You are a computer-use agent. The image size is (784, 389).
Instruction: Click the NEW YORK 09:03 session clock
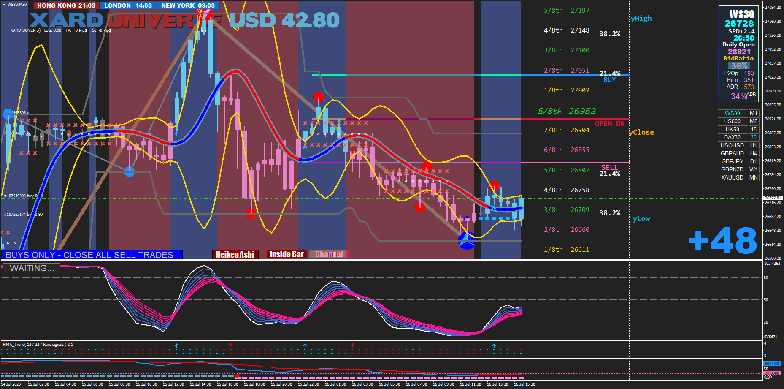[x=188, y=5]
